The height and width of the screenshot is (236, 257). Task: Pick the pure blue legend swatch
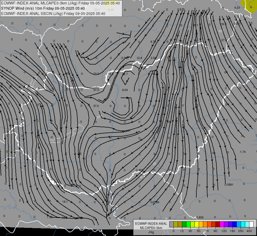pos(234,224)
